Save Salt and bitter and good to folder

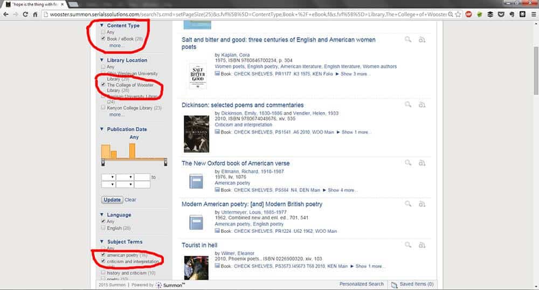coord(422,40)
